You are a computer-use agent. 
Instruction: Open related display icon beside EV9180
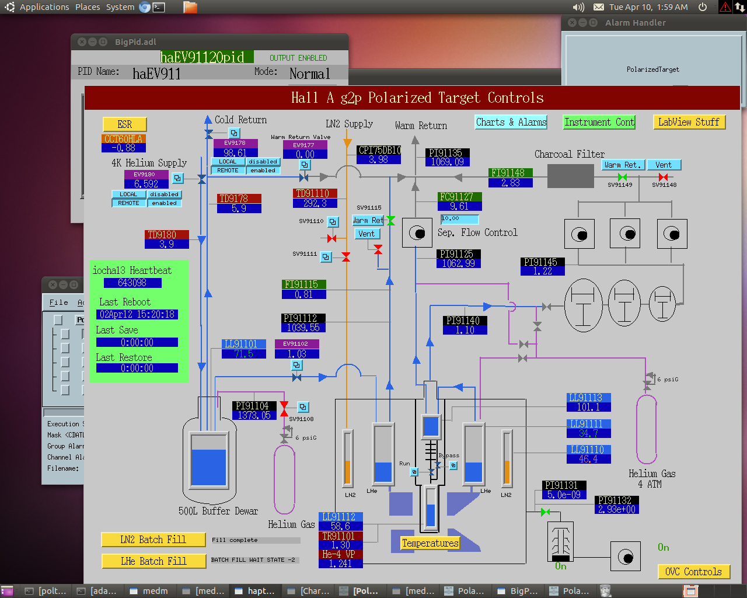point(178,178)
